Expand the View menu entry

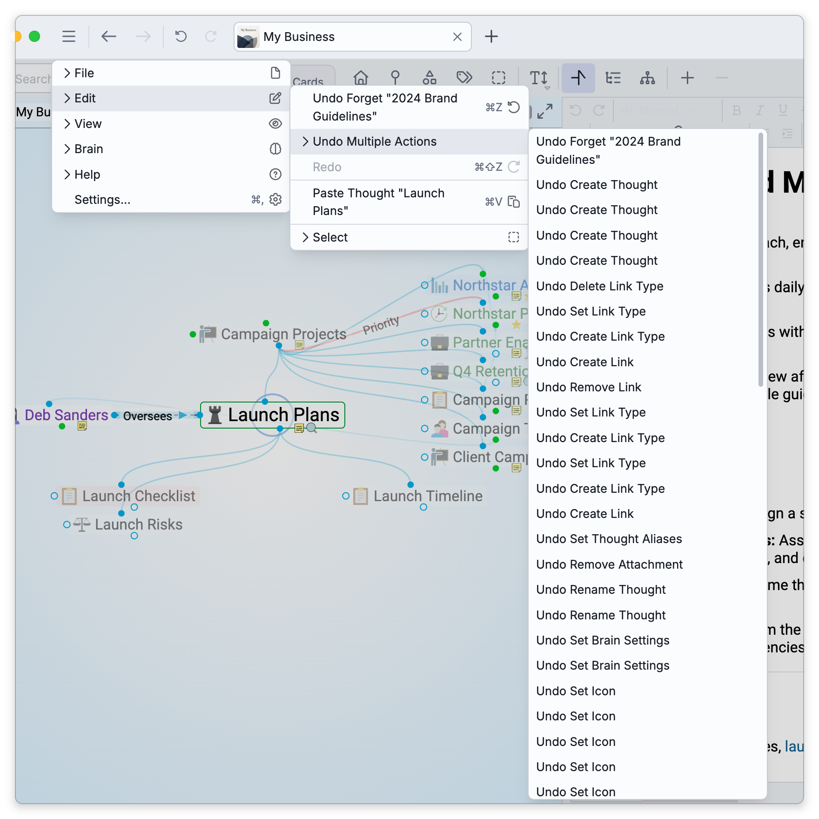pyautogui.click(x=171, y=124)
